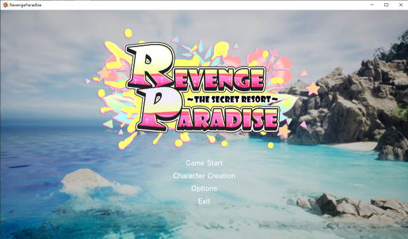Close the RevengeParadise window
The width and height of the screenshot is (408, 239).
401,4
